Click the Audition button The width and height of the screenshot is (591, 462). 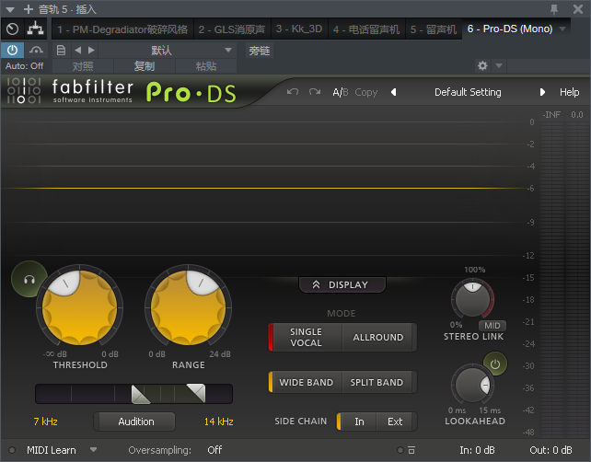pos(134,422)
